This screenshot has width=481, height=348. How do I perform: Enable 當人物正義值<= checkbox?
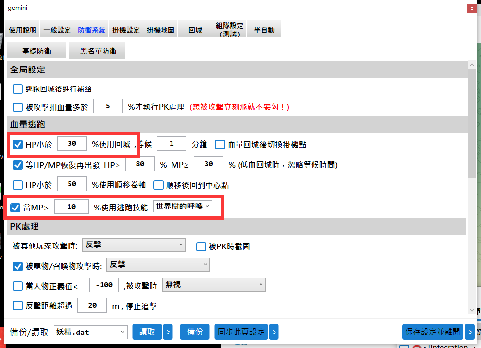coord(17,286)
